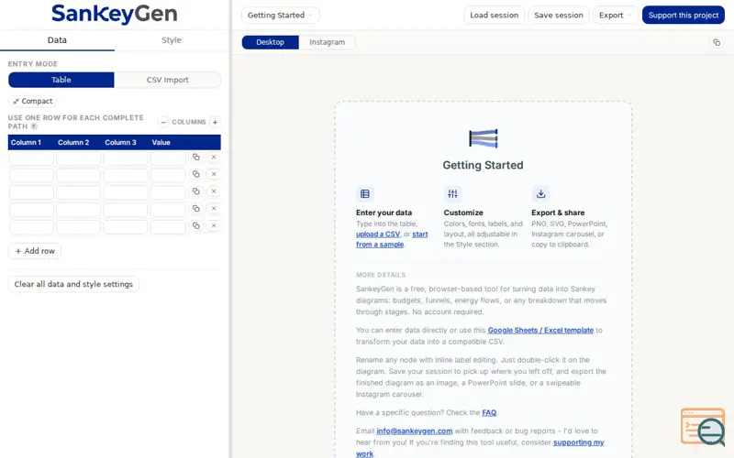The width and height of the screenshot is (734, 458).
Task: Duplicate the third table row
Action: [196, 191]
